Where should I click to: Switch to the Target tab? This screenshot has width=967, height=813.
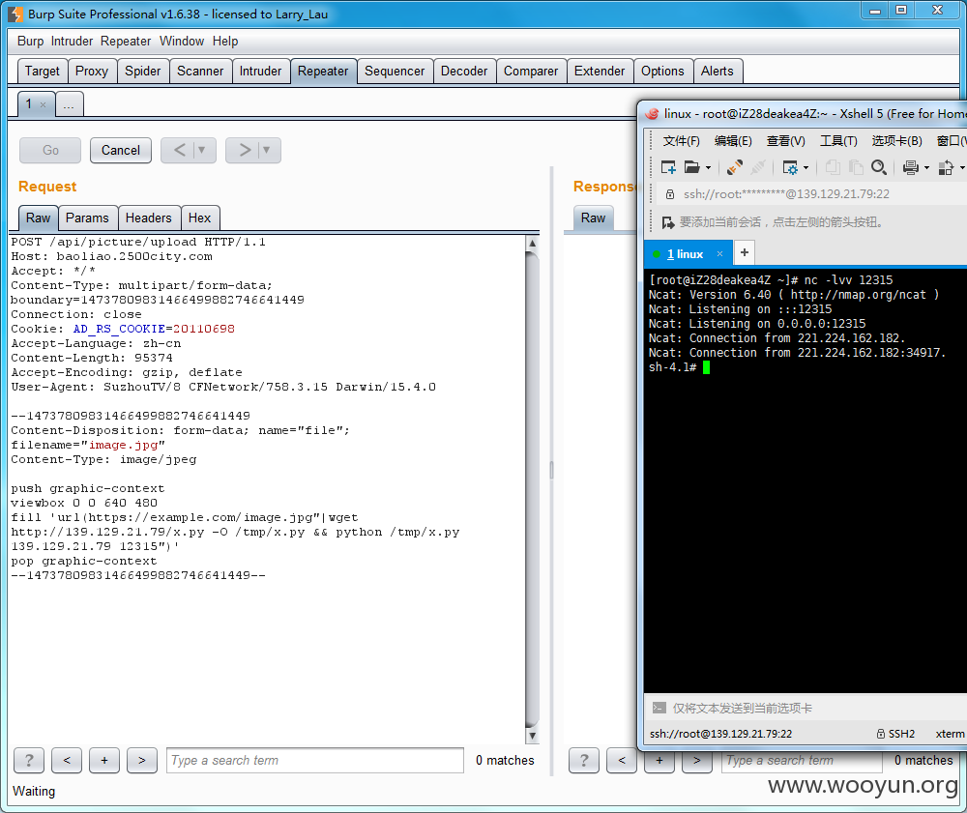click(x=42, y=71)
